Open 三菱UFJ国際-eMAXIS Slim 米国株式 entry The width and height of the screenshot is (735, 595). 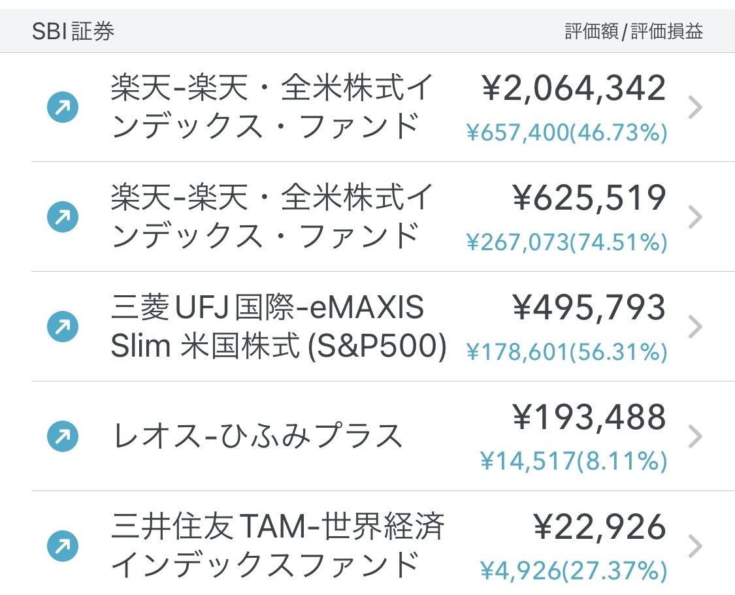(x=278, y=327)
